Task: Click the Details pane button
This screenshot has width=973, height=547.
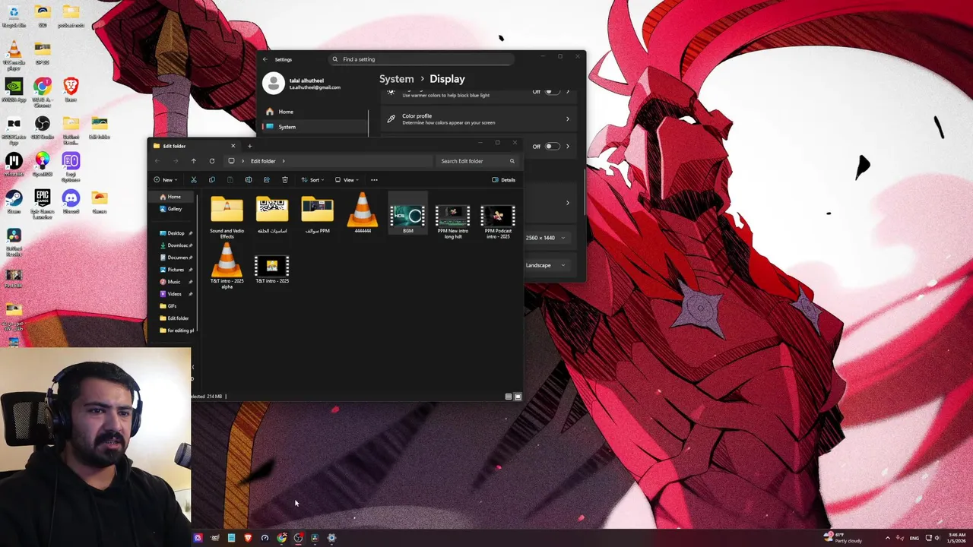Action: [x=503, y=180]
